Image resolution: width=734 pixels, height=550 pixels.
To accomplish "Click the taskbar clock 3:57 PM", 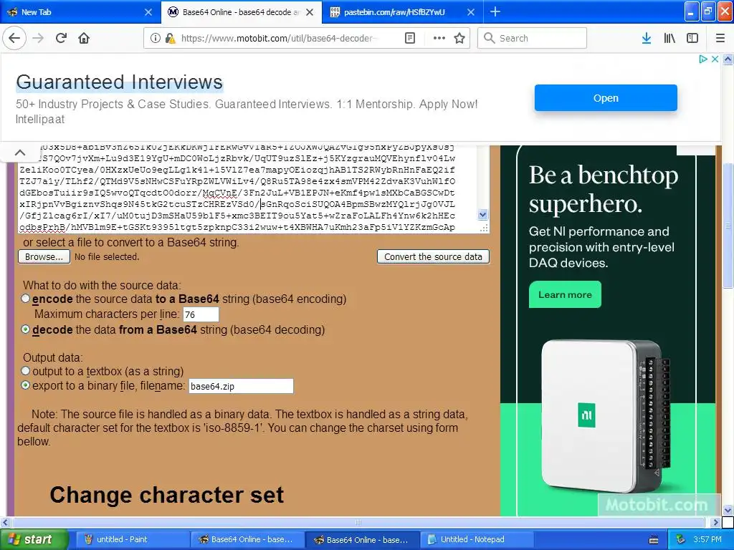I will [x=707, y=539].
